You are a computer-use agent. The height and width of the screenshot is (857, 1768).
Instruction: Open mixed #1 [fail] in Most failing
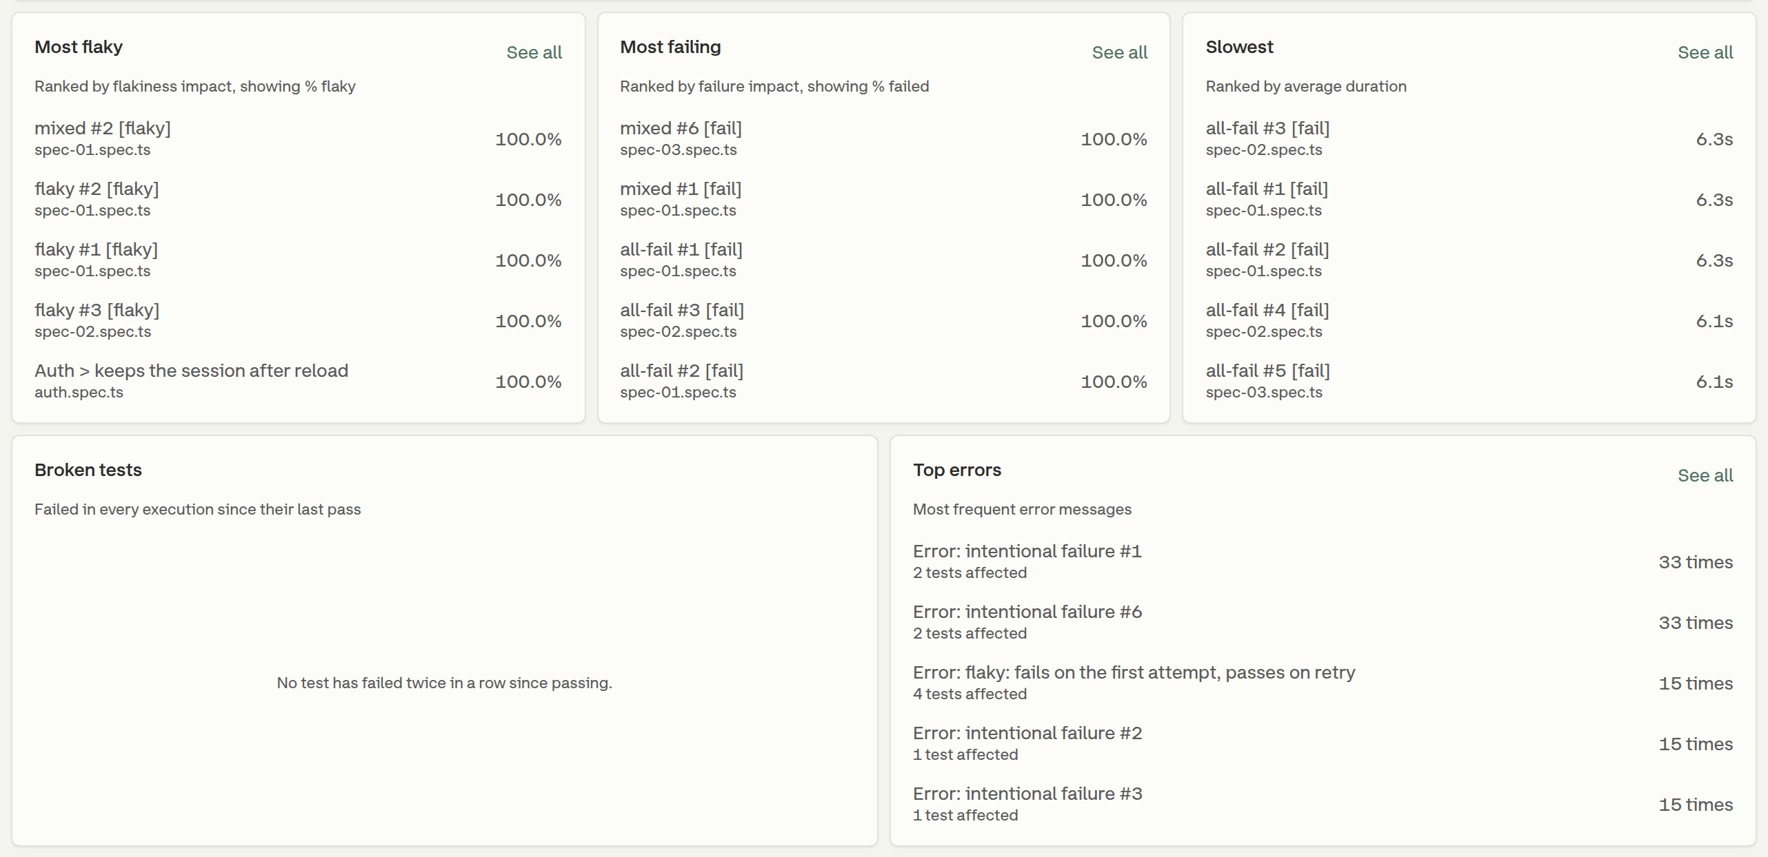click(x=883, y=199)
